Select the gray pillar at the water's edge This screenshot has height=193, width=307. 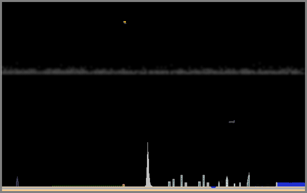coord(277,184)
